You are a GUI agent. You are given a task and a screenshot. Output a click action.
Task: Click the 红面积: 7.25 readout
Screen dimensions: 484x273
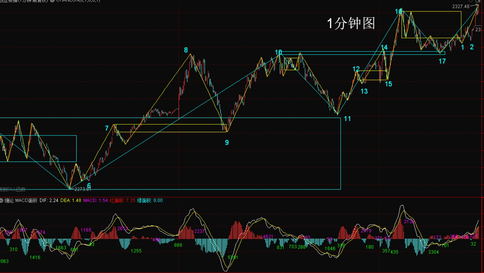click(122, 201)
